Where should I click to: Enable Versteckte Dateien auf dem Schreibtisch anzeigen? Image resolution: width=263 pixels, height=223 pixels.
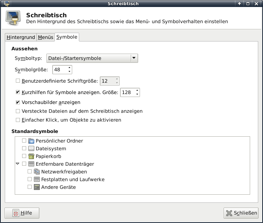(x=18, y=111)
